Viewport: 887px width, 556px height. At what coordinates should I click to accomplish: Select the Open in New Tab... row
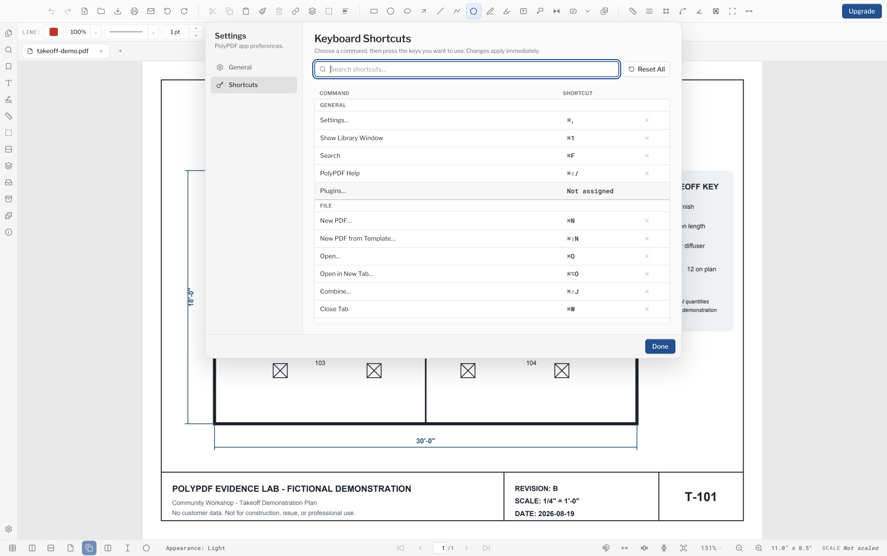pyautogui.click(x=492, y=274)
